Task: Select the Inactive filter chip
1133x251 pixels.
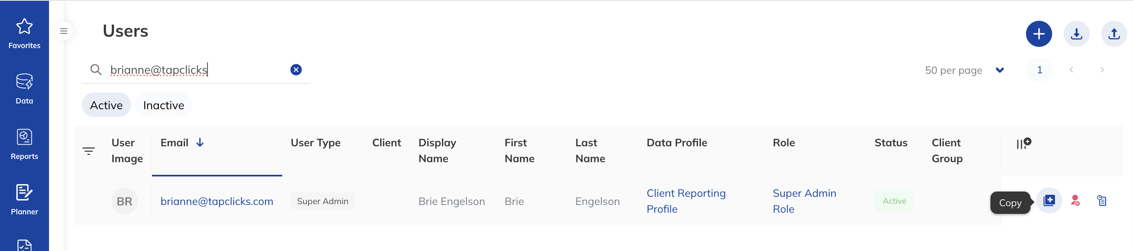Action: [164, 105]
